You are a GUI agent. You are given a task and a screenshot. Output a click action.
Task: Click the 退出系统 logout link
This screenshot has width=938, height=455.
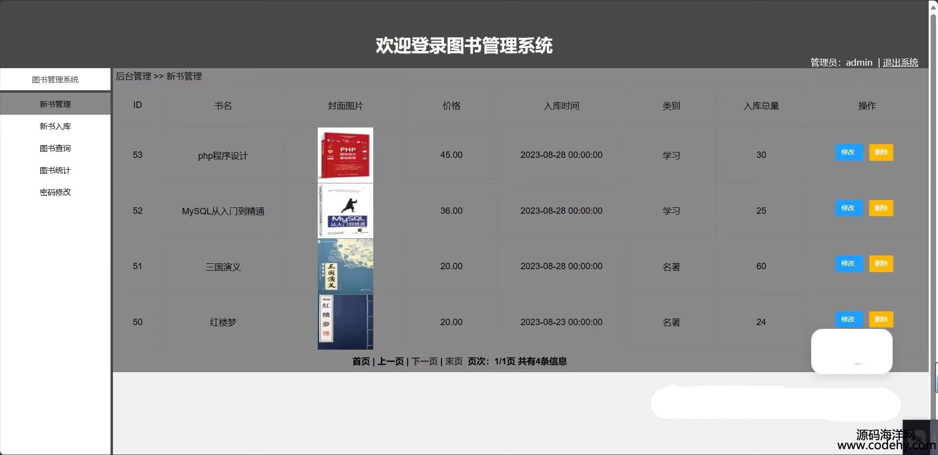click(900, 62)
